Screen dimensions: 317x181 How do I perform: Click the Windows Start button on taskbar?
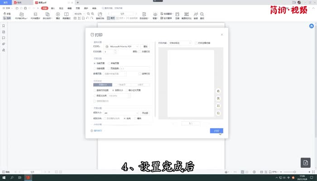3,177
